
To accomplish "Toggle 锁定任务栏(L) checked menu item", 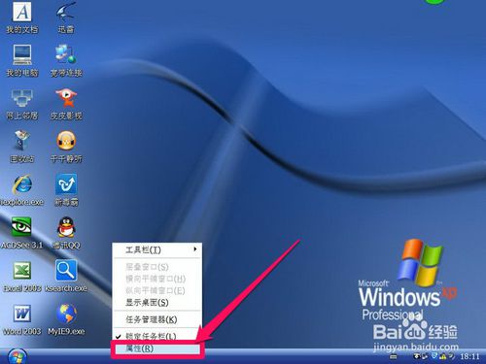I will (x=157, y=336).
